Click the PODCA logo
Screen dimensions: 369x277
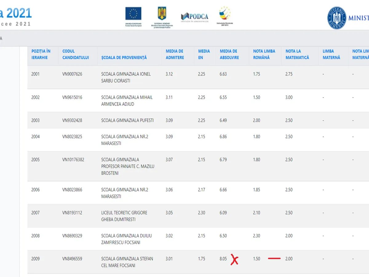pos(195,17)
